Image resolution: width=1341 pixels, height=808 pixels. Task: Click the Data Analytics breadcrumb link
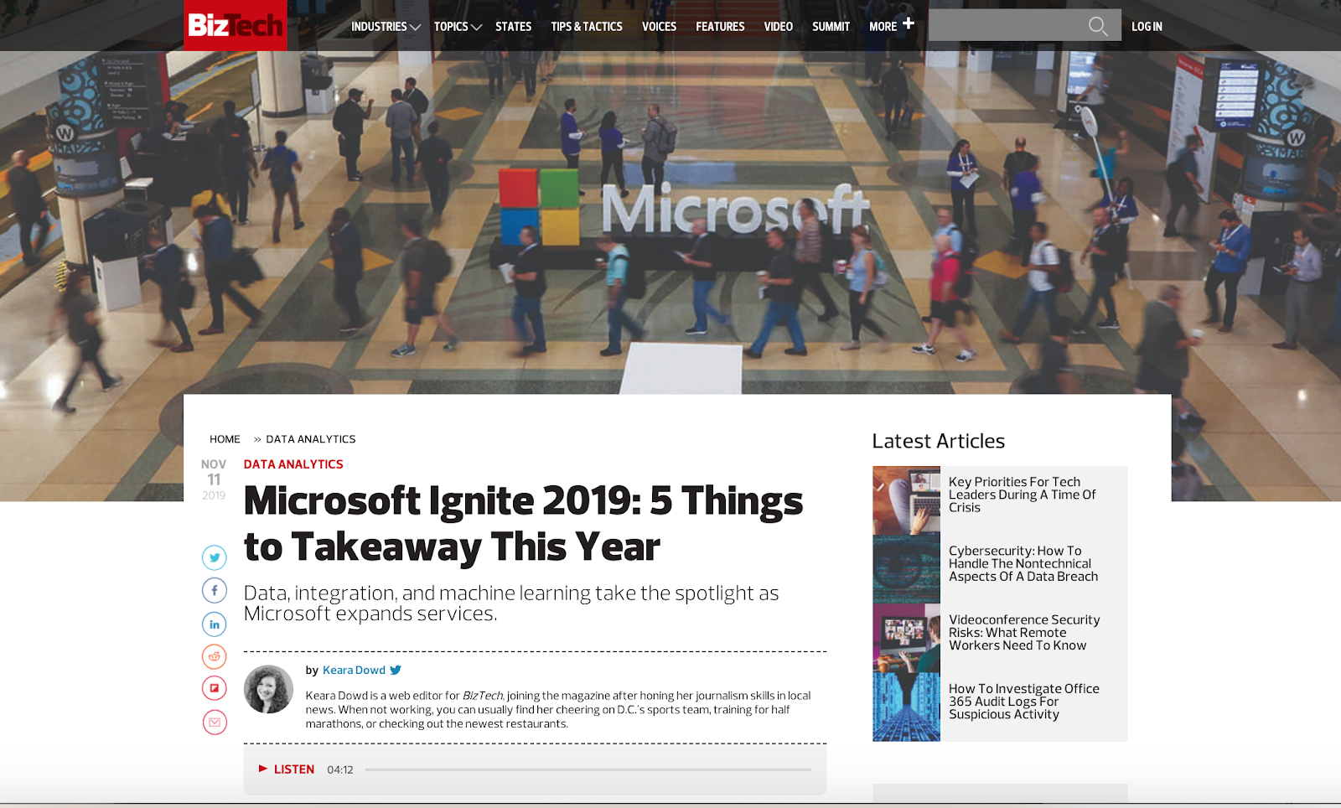pos(311,439)
